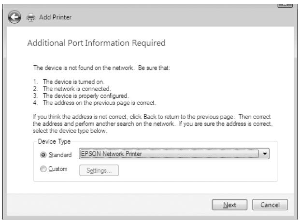This screenshot has width=300, height=220.
Task: Click the Custom option label text
Action: [58, 169]
